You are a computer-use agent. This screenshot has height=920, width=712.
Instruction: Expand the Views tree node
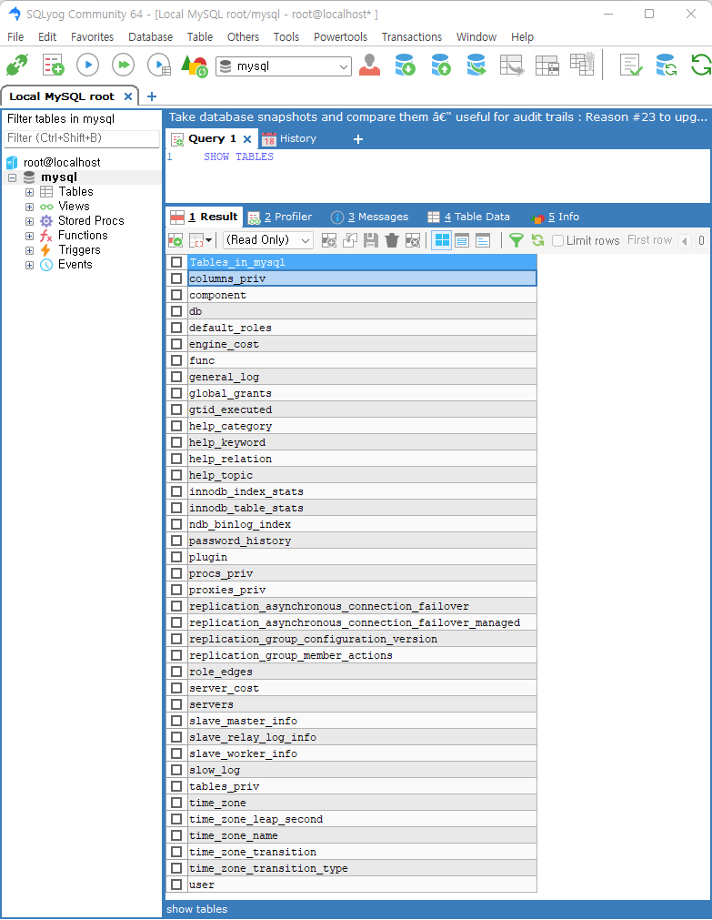click(29, 207)
